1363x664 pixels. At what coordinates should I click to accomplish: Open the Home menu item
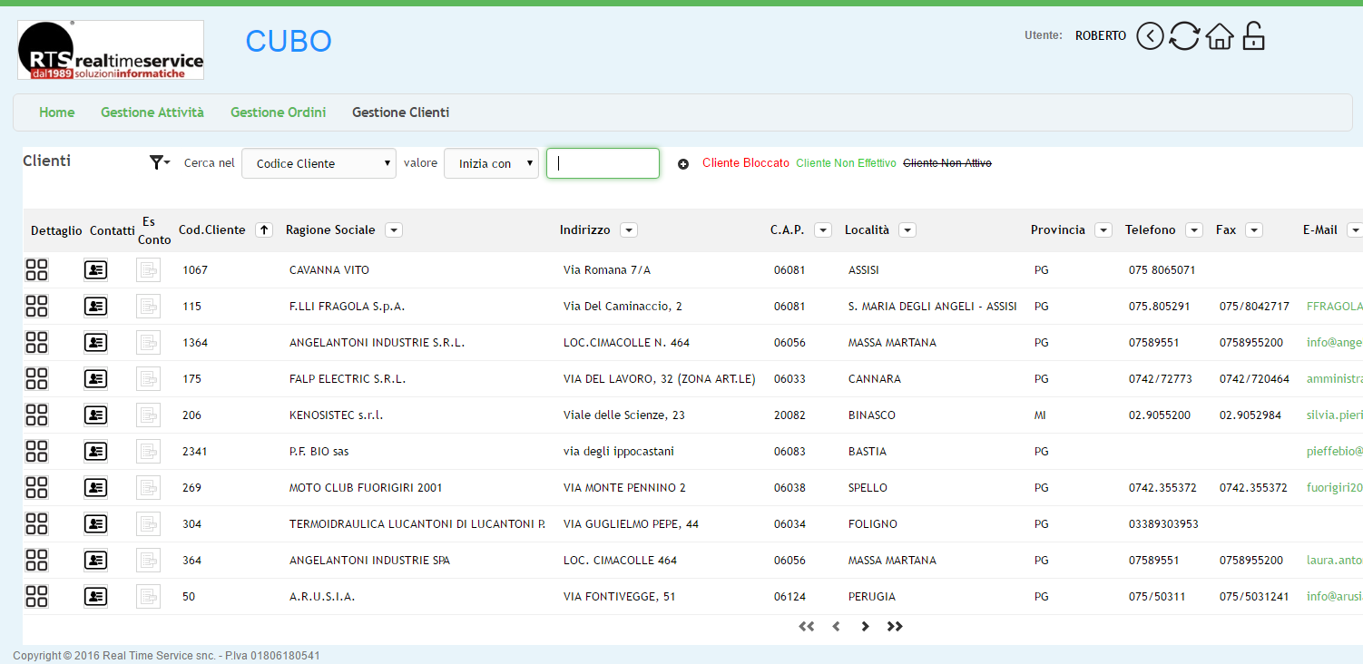(57, 112)
